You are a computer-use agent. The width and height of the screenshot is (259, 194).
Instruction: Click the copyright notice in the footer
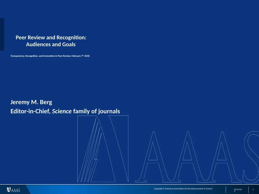tap(183, 188)
